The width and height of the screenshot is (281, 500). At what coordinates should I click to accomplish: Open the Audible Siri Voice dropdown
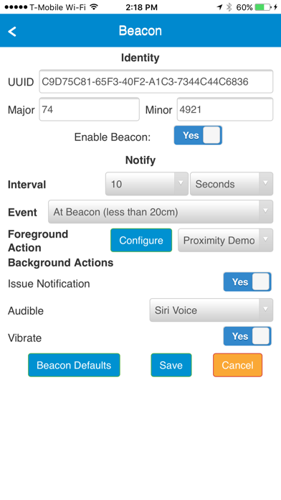click(211, 310)
